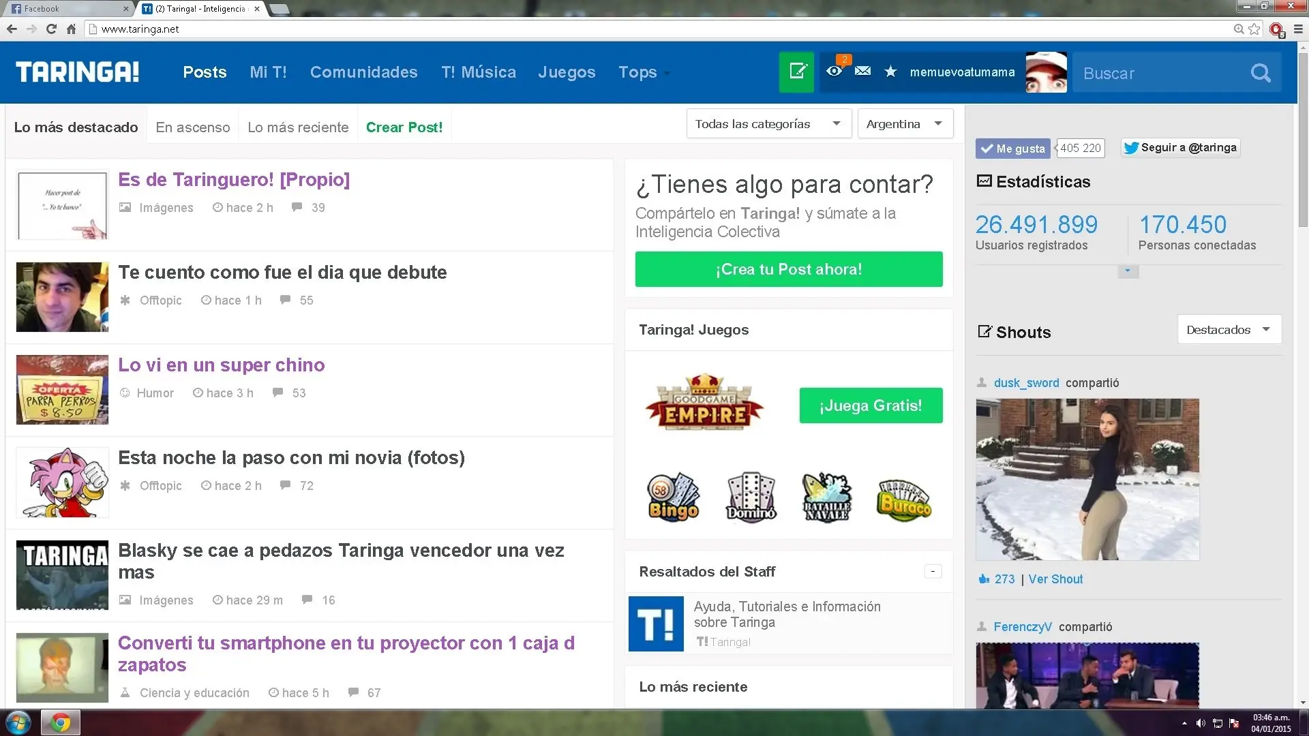The height and width of the screenshot is (736, 1309).
Task: Expand the Tops menu arrow
Action: point(667,74)
